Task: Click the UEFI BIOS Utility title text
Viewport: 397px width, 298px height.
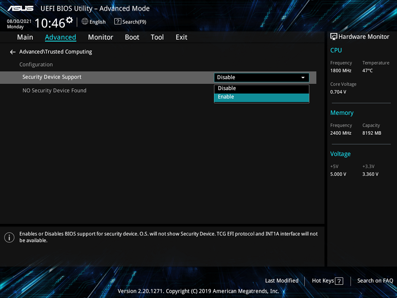Action: 95,9
